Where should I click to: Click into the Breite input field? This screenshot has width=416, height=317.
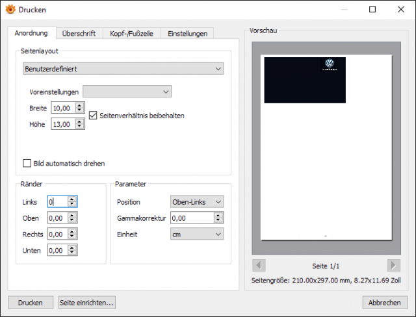tap(64, 108)
